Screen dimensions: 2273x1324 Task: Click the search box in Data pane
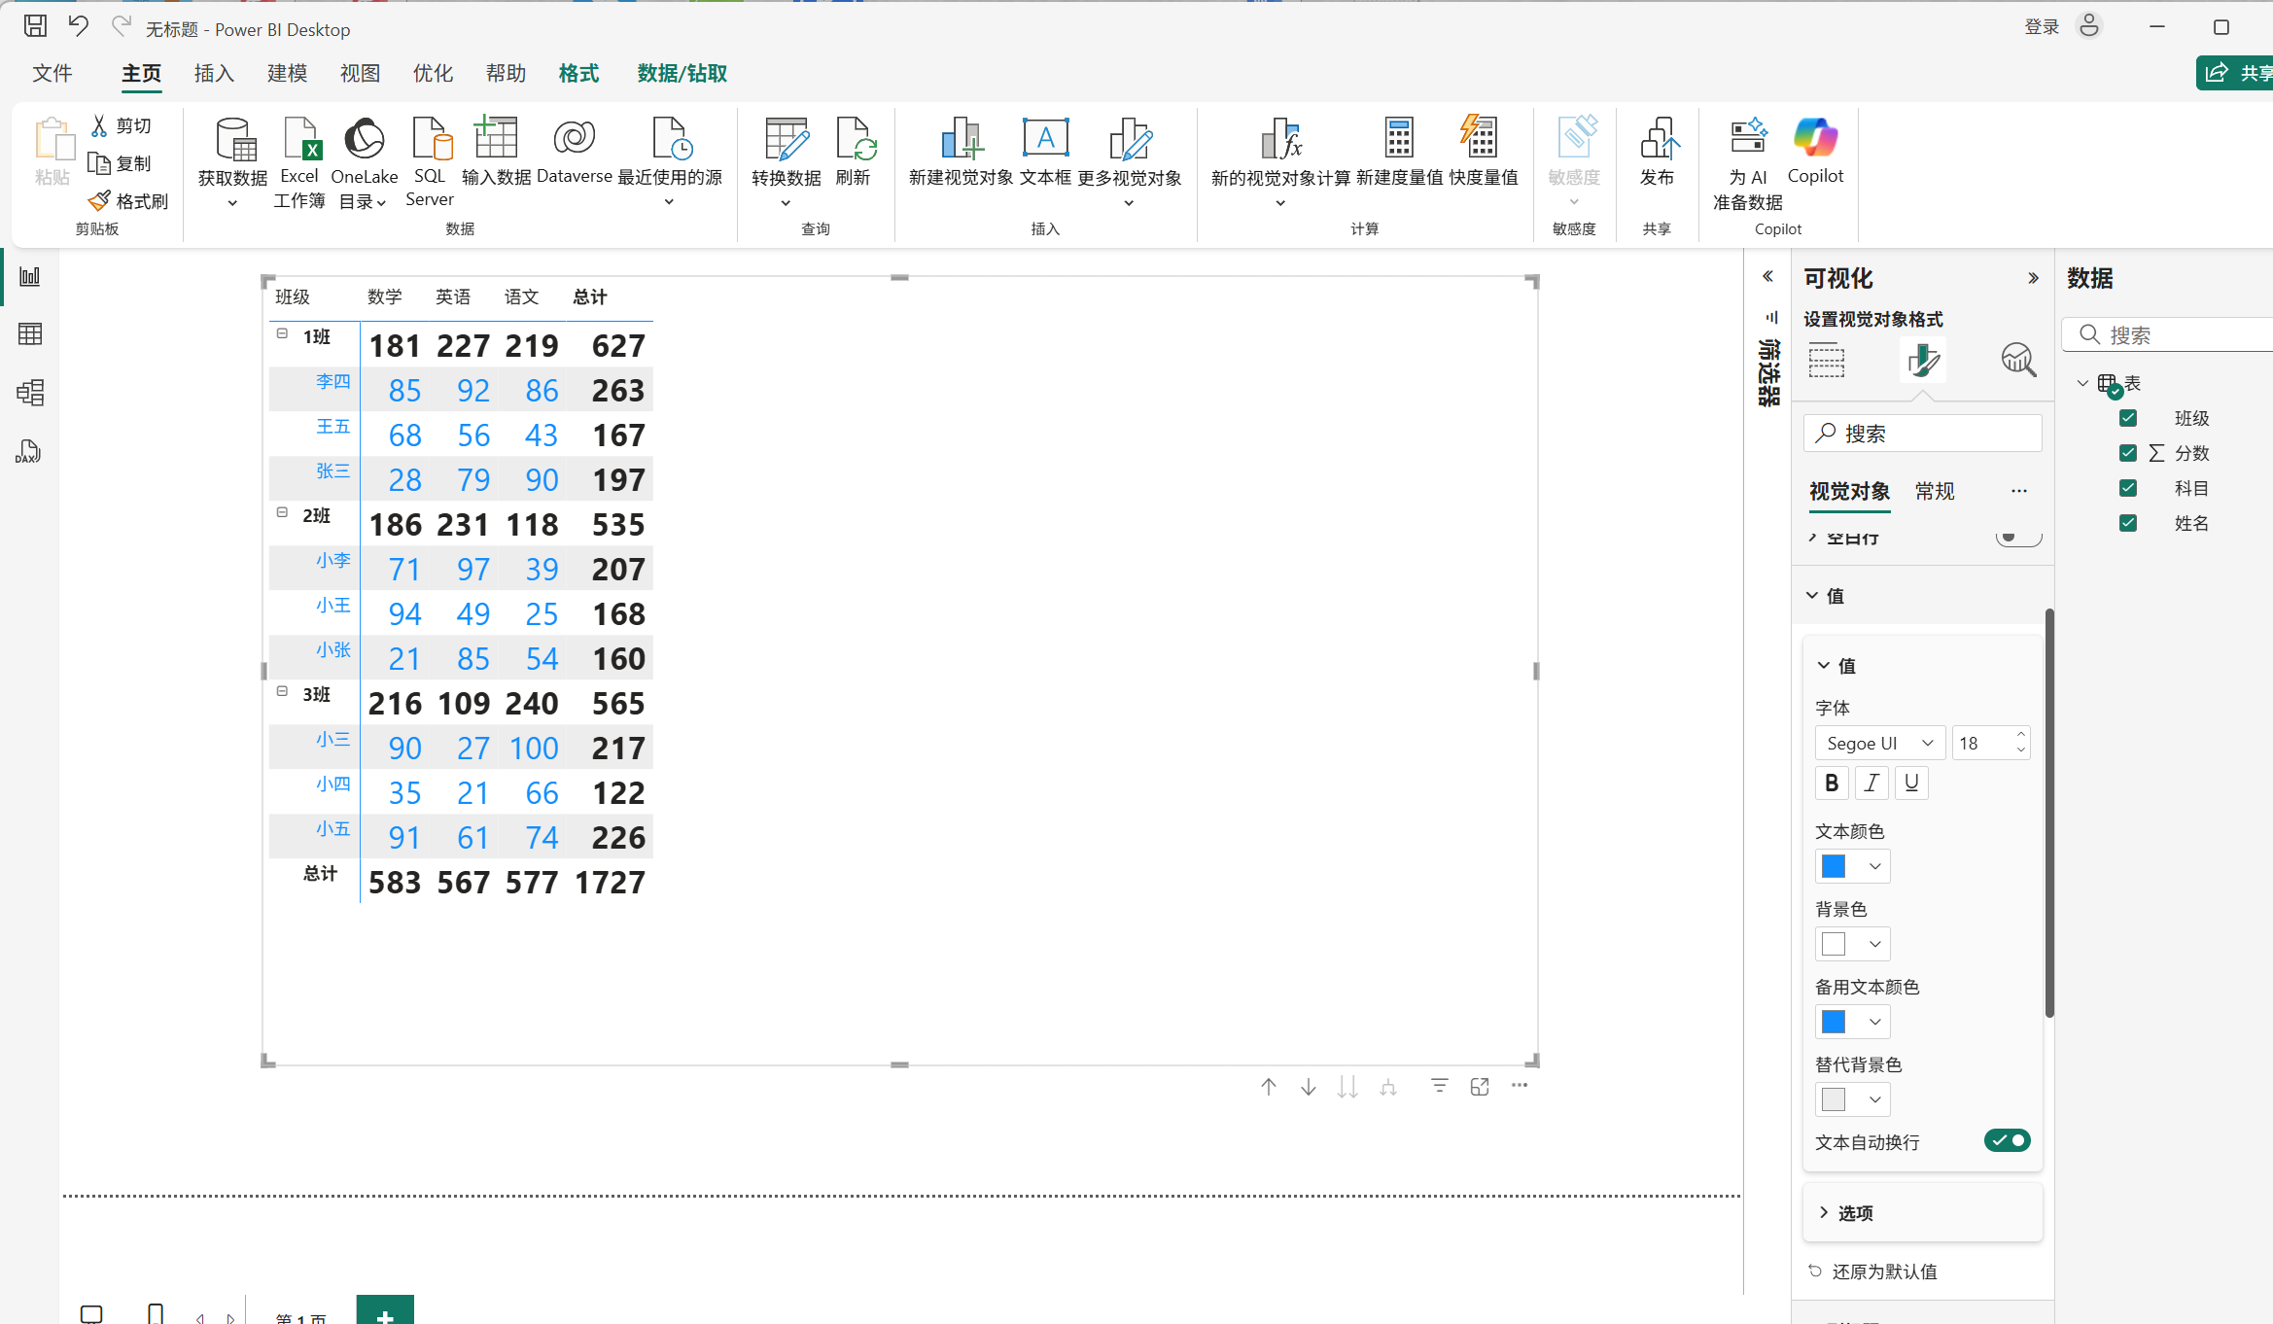click(x=2178, y=335)
